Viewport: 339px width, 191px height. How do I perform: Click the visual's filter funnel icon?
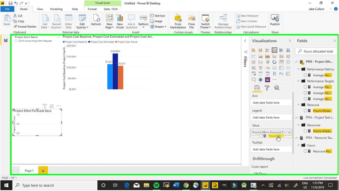[x=45, y=106]
